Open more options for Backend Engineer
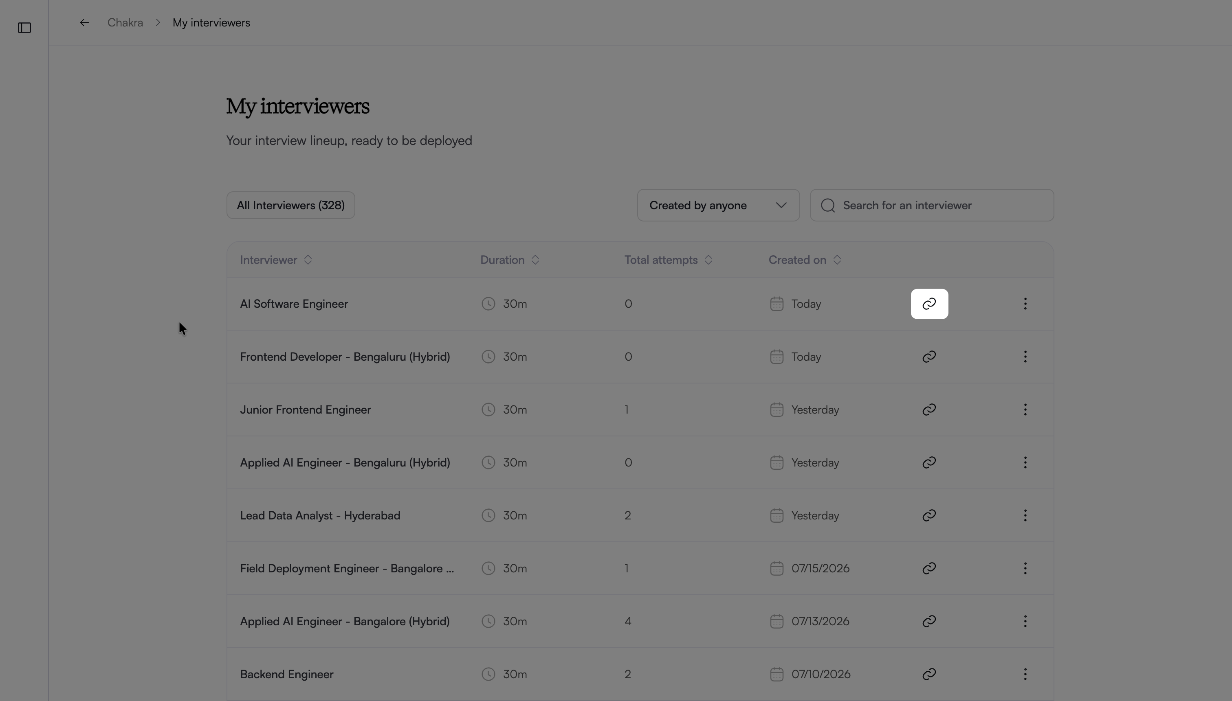The height and width of the screenshot is (701, 1232). point(1025,675)
